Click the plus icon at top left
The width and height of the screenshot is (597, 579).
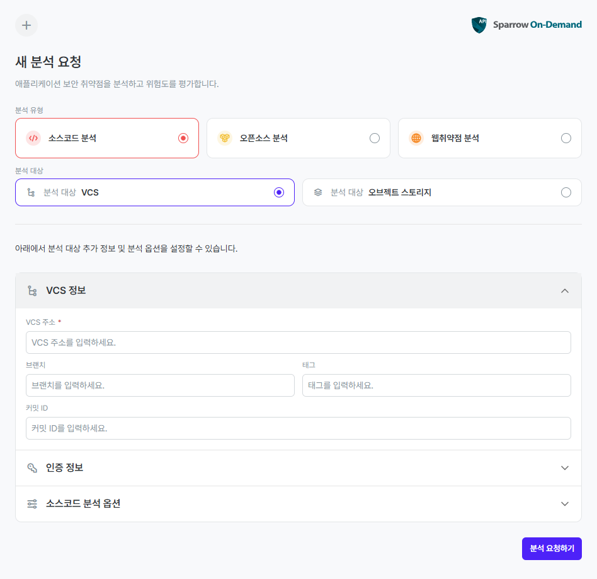[x=26, y=25]
